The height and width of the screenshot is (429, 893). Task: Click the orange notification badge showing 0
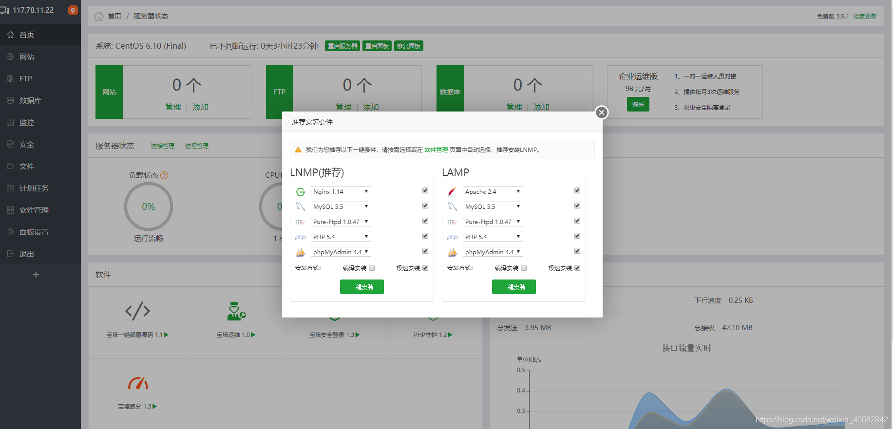point(73,10)
